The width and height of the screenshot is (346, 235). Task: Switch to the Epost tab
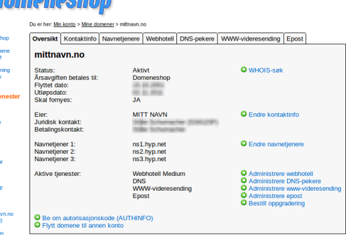coord(295,39)
